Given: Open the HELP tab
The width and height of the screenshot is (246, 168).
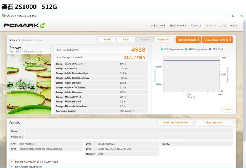Looking at the screenshot, I should pos(233,26).
